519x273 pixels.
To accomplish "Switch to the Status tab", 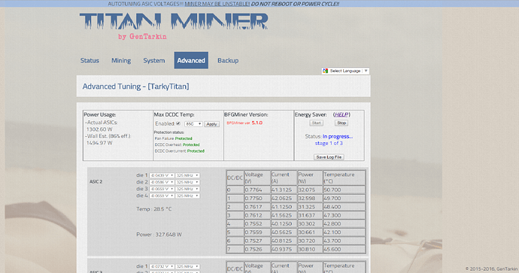I will (90, 61).
